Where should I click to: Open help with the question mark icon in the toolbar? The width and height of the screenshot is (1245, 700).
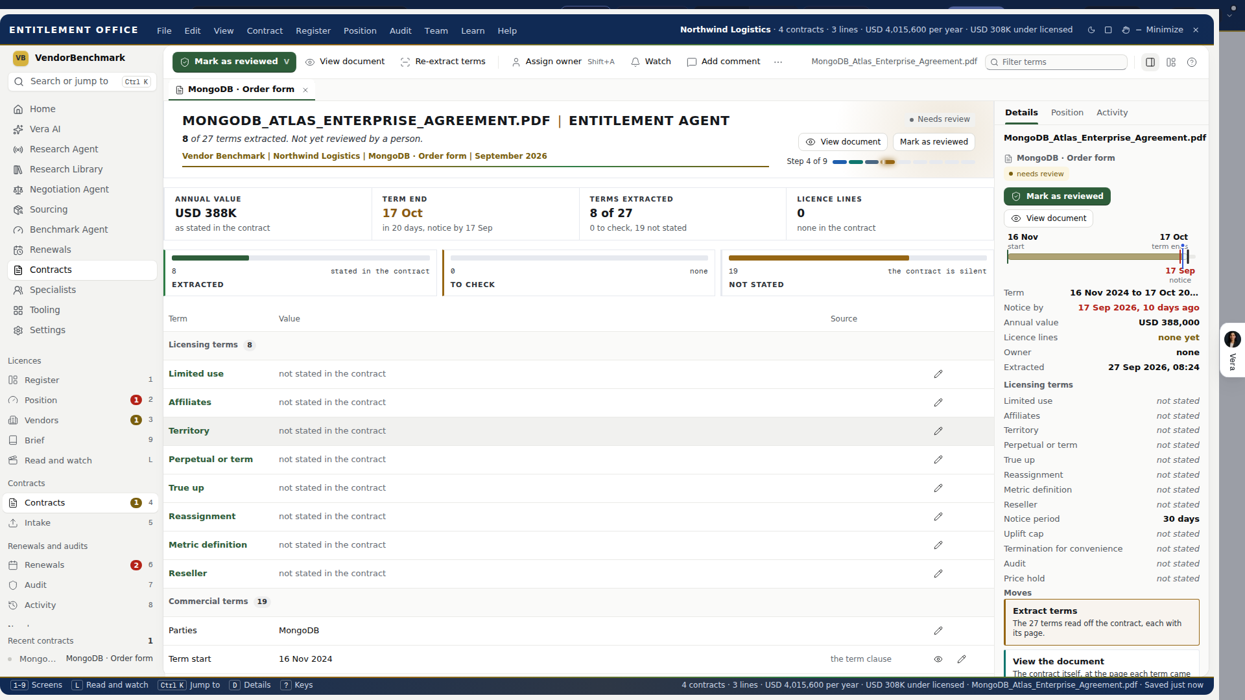(x=1192, y=62)
